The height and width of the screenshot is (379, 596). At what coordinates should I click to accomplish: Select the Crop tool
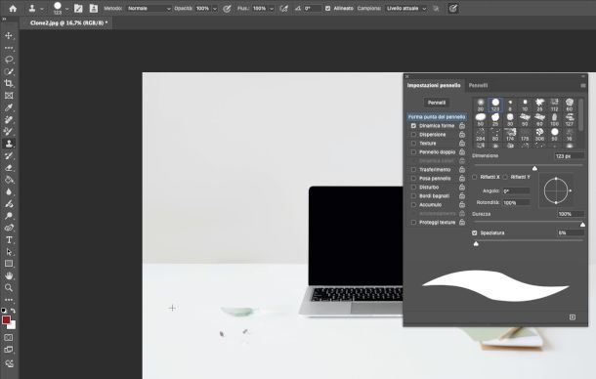[x=9, y=84]
